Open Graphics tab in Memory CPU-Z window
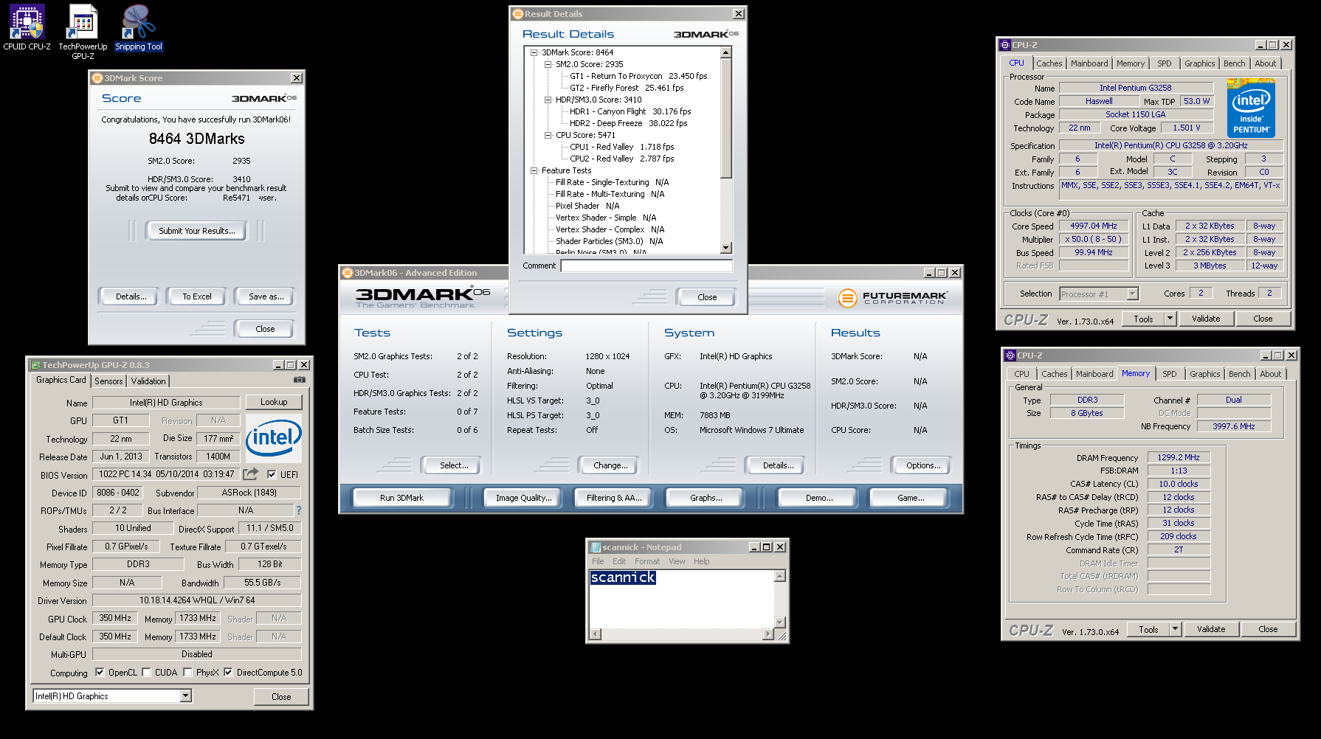Screen dimensions: 1321x739 (1204, 374)
